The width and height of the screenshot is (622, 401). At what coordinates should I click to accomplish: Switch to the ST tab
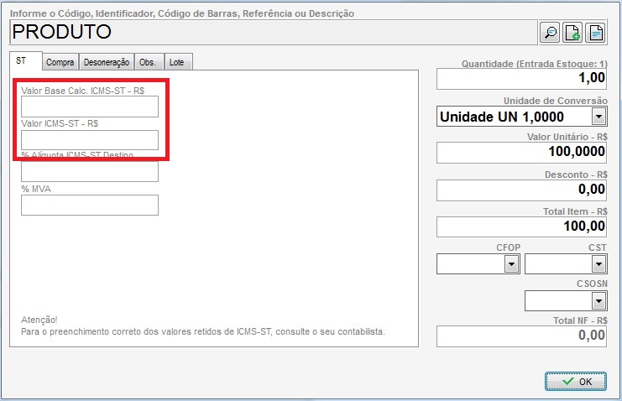click(x=23, y=61)
